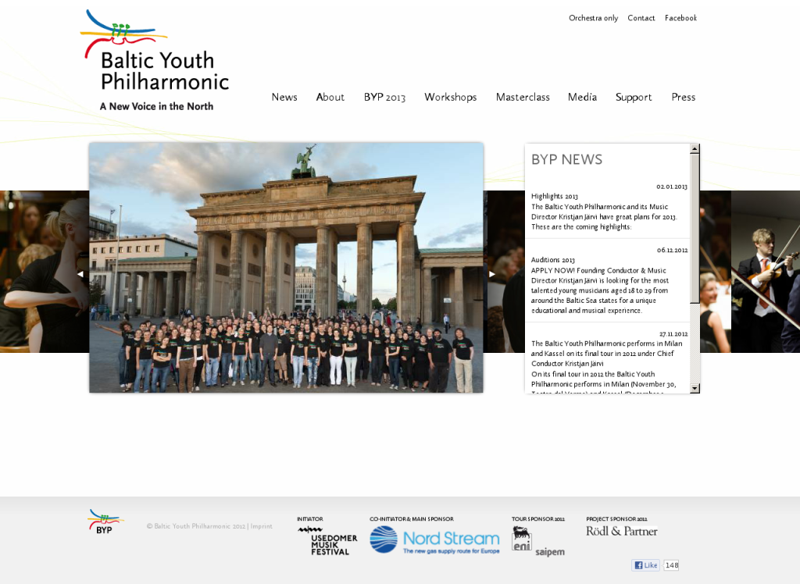
Task: Navigate to the Masterclass page
Action: tap(523, 97)
